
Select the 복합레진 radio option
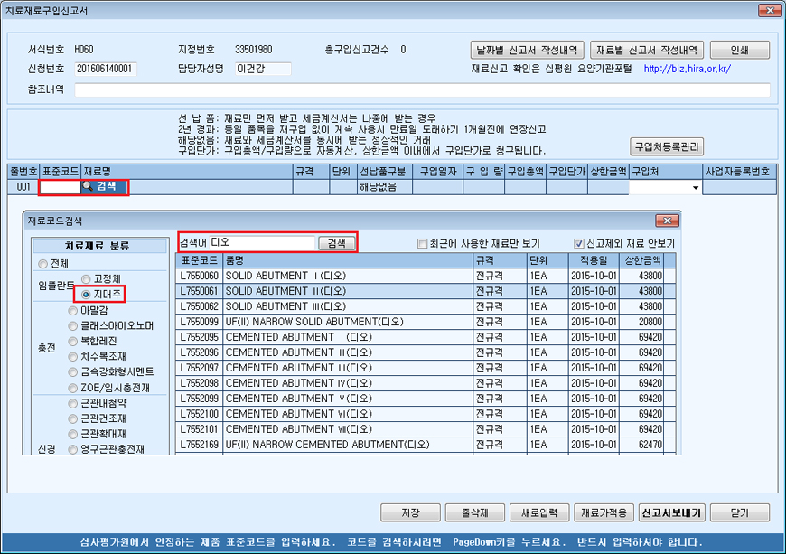[74, 340]
